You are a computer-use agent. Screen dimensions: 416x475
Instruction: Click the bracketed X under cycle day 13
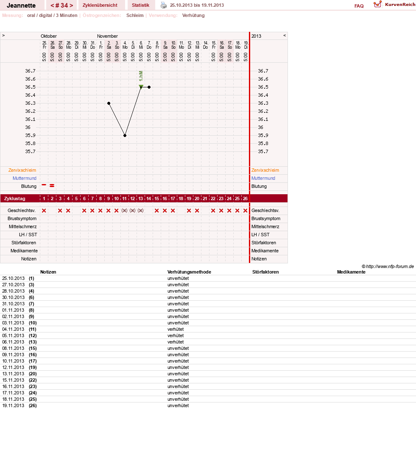coord(141,210)
